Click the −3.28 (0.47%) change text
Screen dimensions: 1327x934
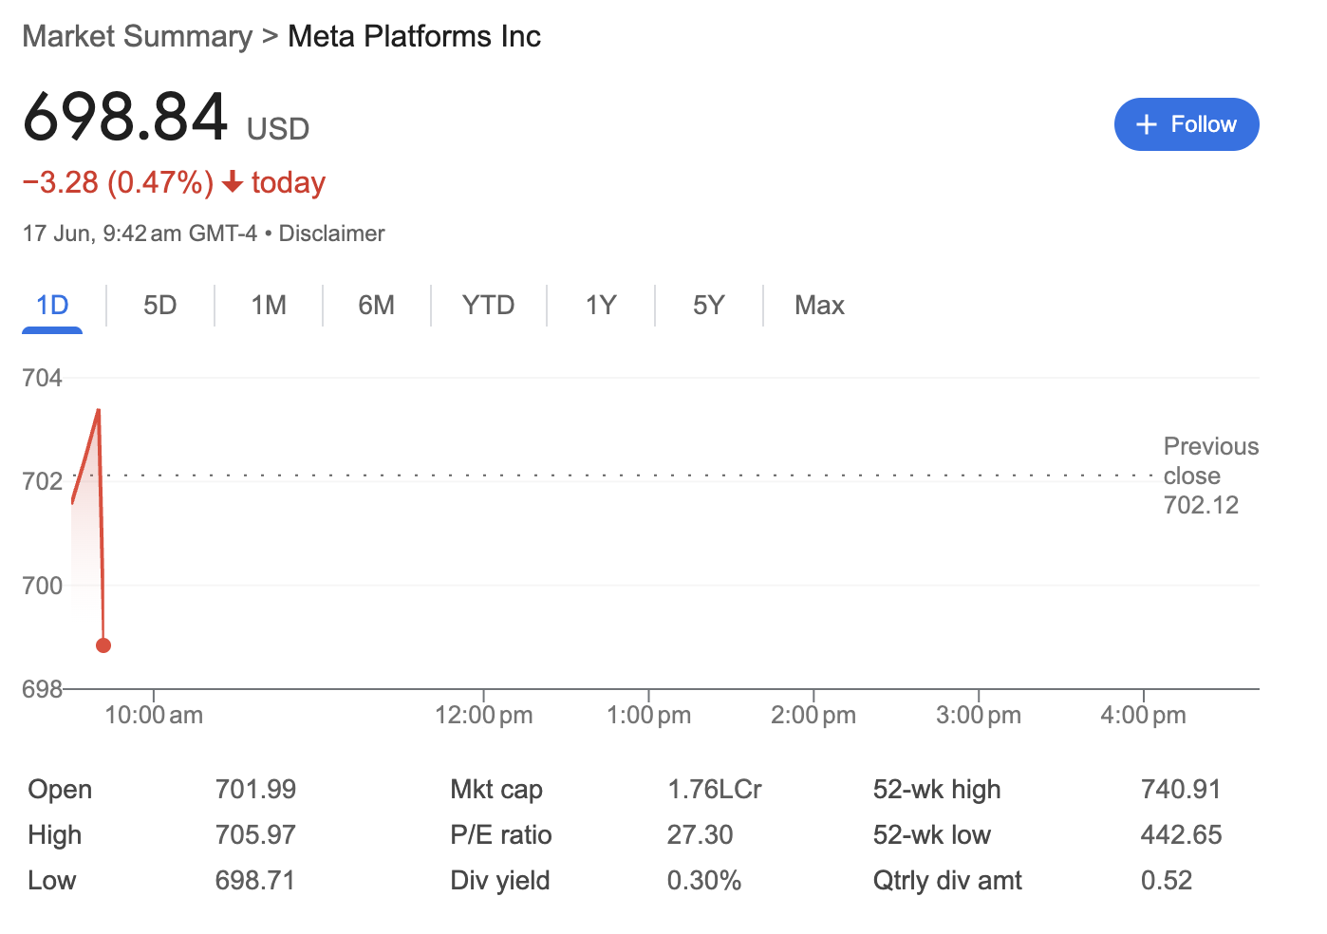click(x=119, y=182)
